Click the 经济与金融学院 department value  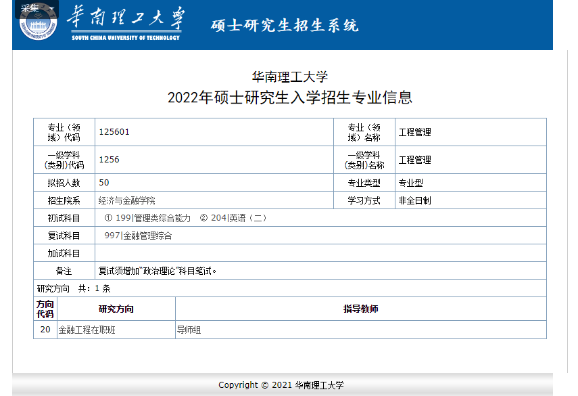point(126,200)
